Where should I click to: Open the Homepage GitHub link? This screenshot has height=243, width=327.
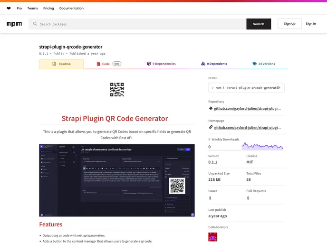pyautogui.click(x=248, y=128)
